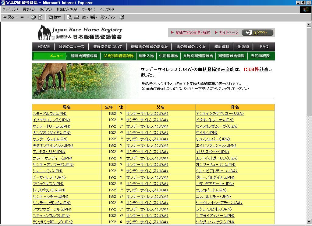Open horse スターアルファ(JPN) details link

[49, 114]
